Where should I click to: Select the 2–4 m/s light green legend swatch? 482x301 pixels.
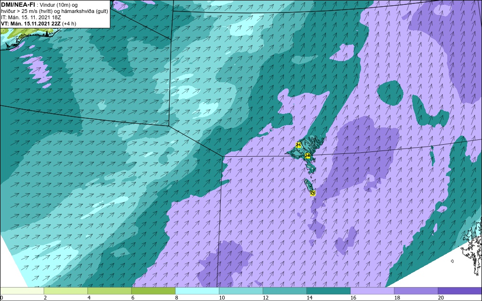(x=66, y=291)
